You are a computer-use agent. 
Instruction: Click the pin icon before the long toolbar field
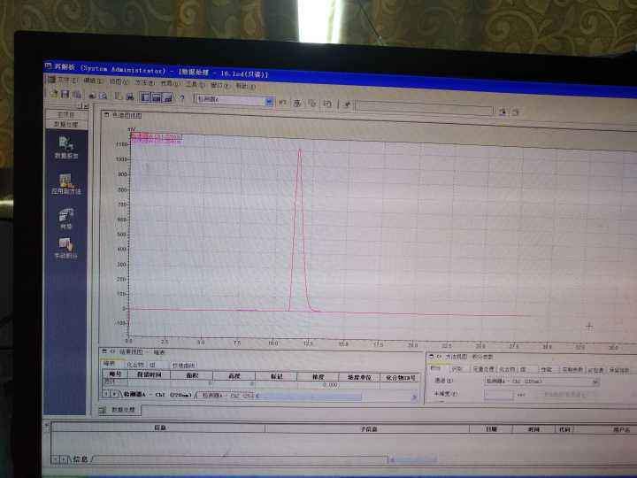tap(348, 104)
